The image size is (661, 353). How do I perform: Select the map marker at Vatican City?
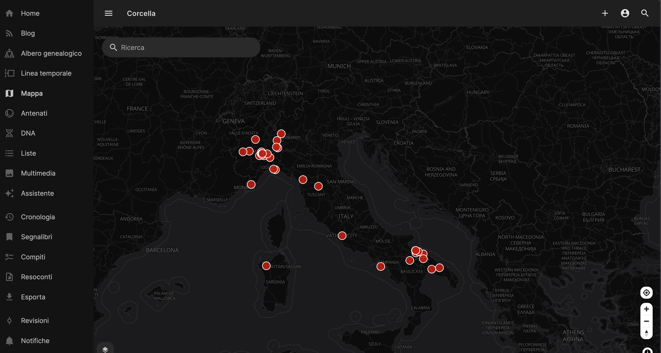point(342,235)
